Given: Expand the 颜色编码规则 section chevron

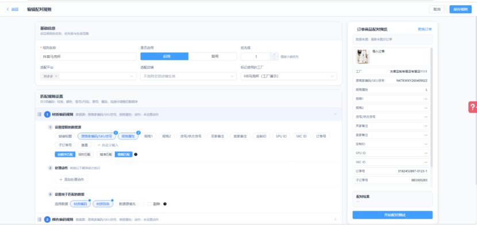Looking at the screenshot, I should pos(335,219).
